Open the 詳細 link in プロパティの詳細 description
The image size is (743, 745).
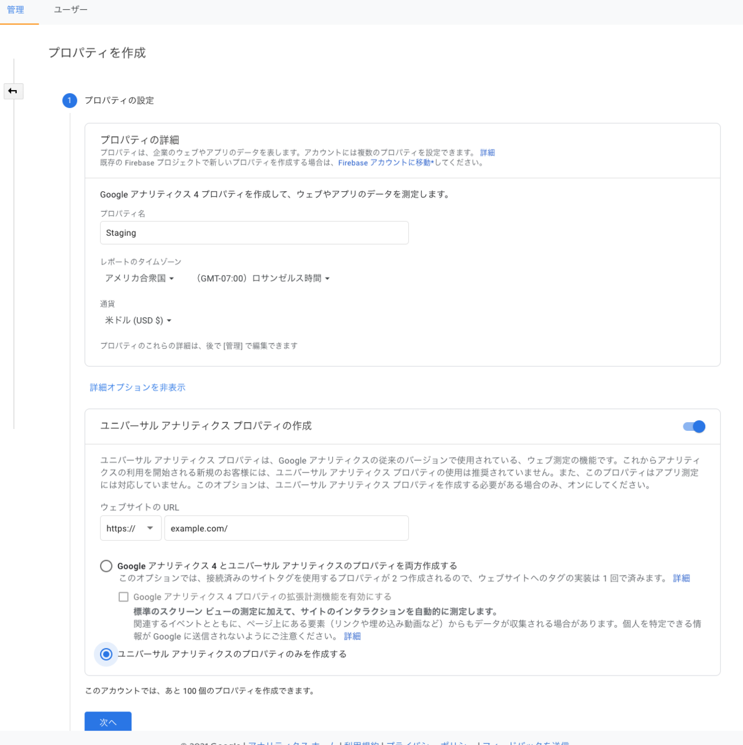(x=488, y=153)
